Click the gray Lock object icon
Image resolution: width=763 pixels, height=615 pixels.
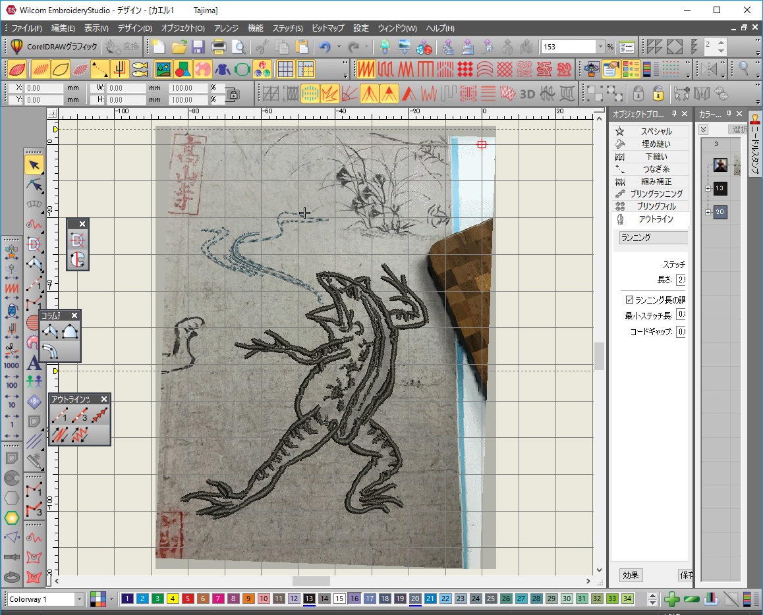click(638, 94)
